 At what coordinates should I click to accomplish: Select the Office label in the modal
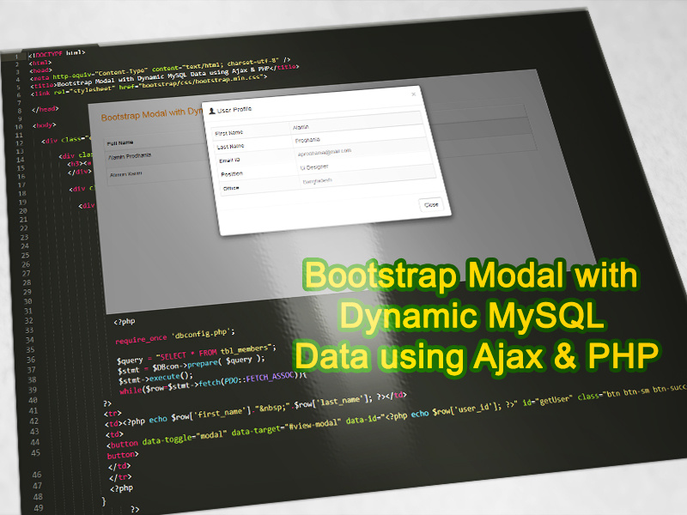click(x=231, y=188)
